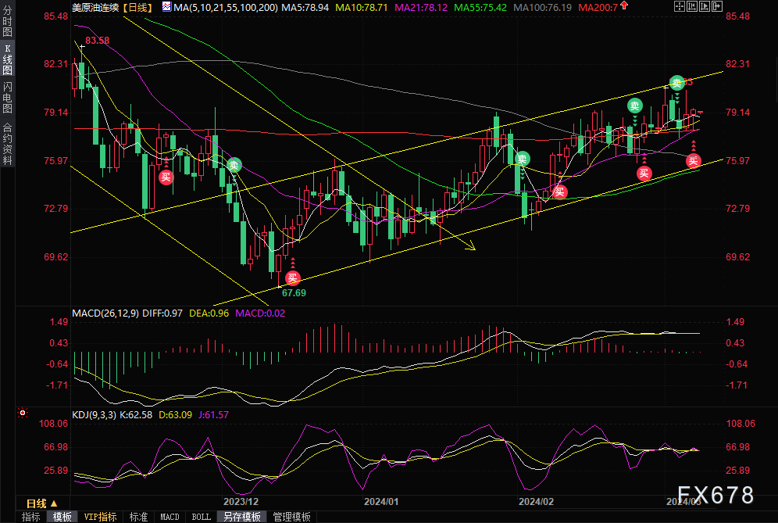Click 另存模板 to save template
The image size is (778, 523).
click(x=242, y=517)
